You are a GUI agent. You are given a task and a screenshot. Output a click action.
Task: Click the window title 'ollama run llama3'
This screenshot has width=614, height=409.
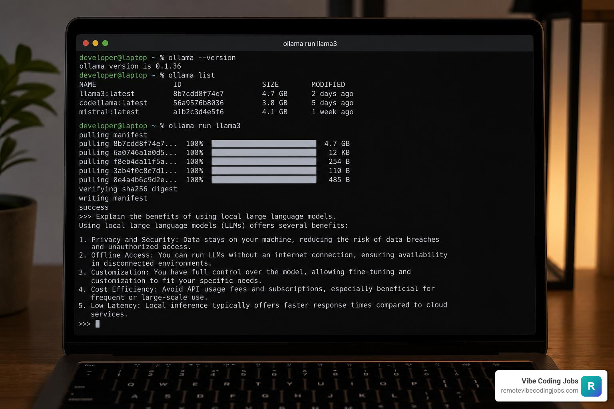[x=310, y=44]
